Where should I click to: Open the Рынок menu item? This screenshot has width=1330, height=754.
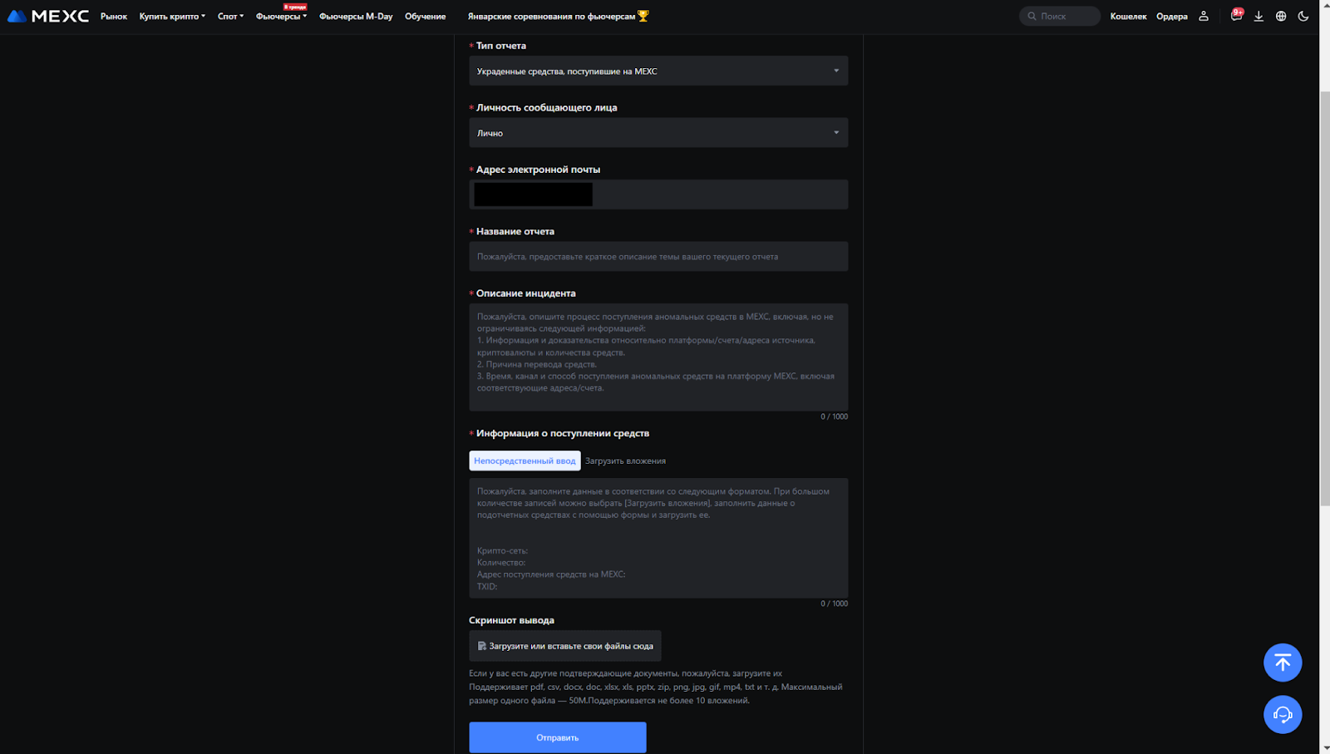tap(114, 16)
